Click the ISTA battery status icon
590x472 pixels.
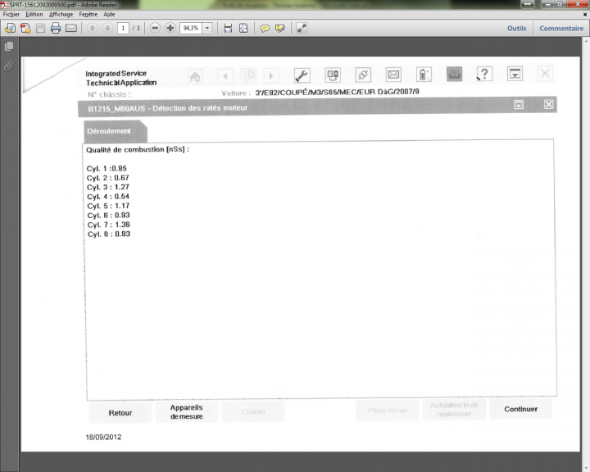click(x=424, y=74)
